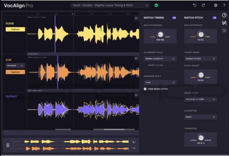Screen dimensions: 229x156
Task: Open the help question mark icon
Action: [224, 5]
